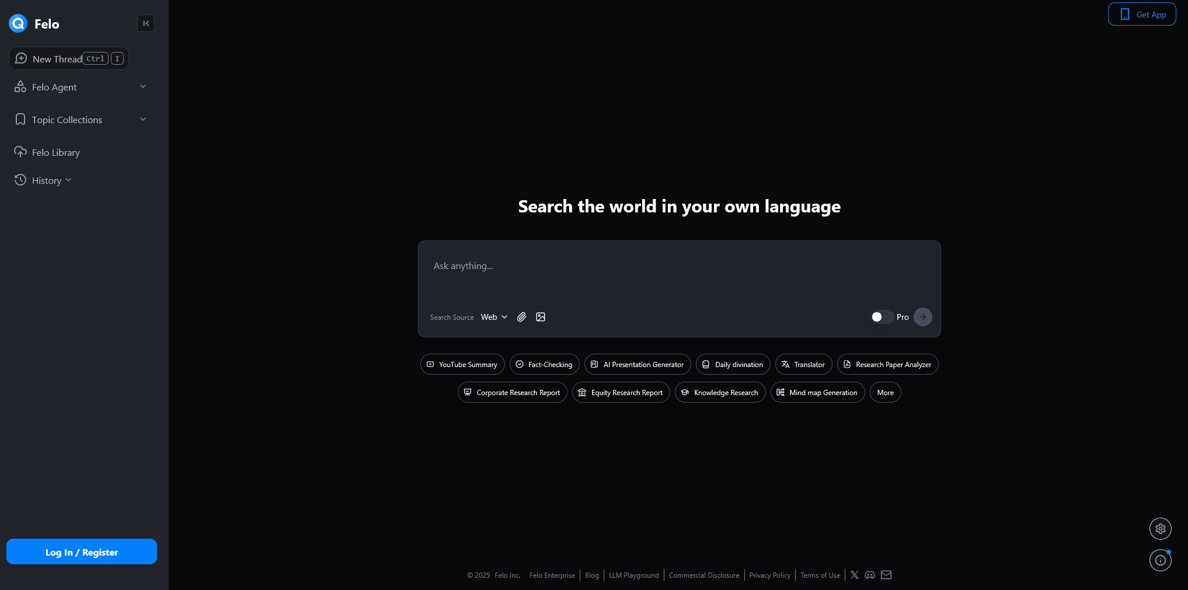
Task: Open LLM Playground link
Action: coord(634,575)
